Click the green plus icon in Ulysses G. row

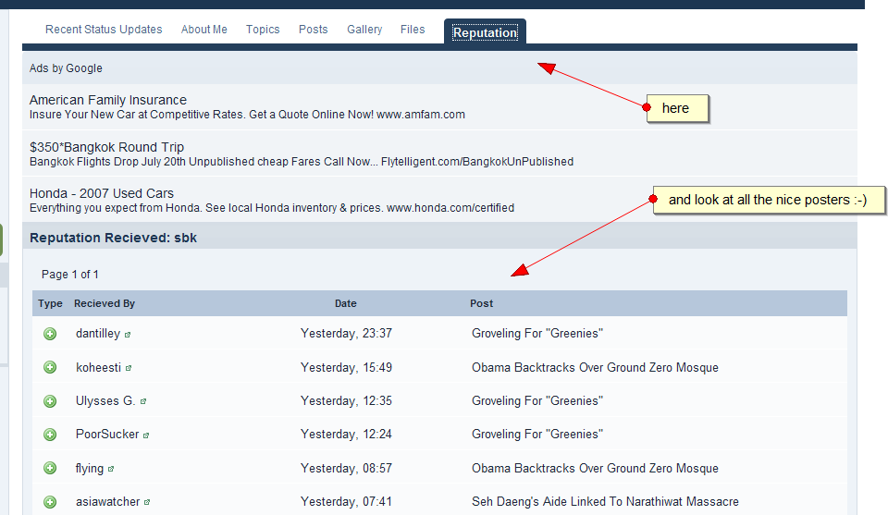coord(50,401)
